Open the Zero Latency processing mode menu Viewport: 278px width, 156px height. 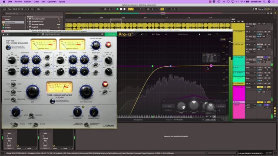click(138, 120)
